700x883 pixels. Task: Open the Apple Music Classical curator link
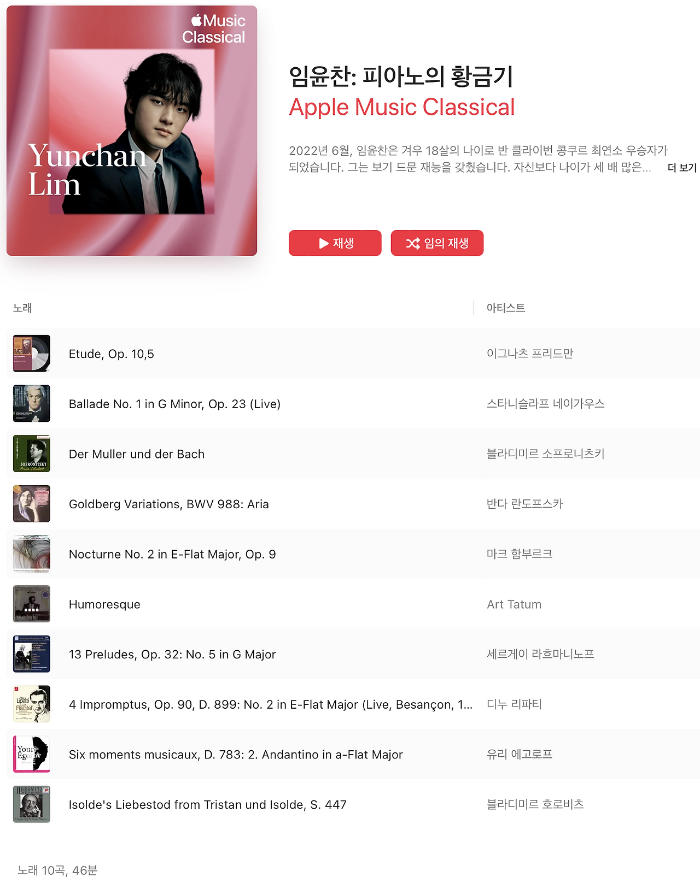(x=402, y=107)
